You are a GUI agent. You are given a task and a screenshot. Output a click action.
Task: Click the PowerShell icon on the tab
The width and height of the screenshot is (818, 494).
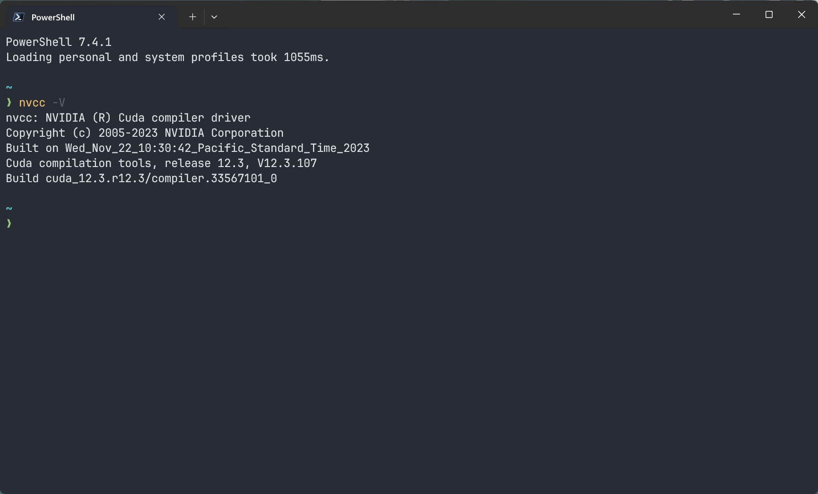coord(18,17)
